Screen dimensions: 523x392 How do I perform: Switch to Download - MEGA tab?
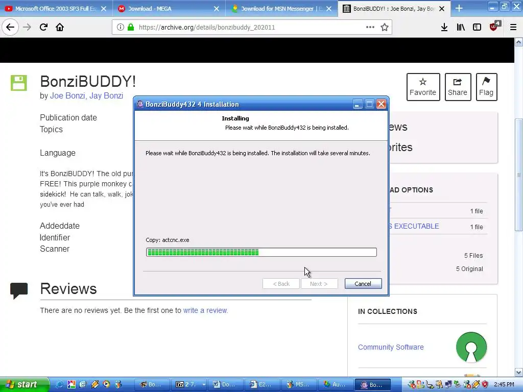click(x=169, y=9)
